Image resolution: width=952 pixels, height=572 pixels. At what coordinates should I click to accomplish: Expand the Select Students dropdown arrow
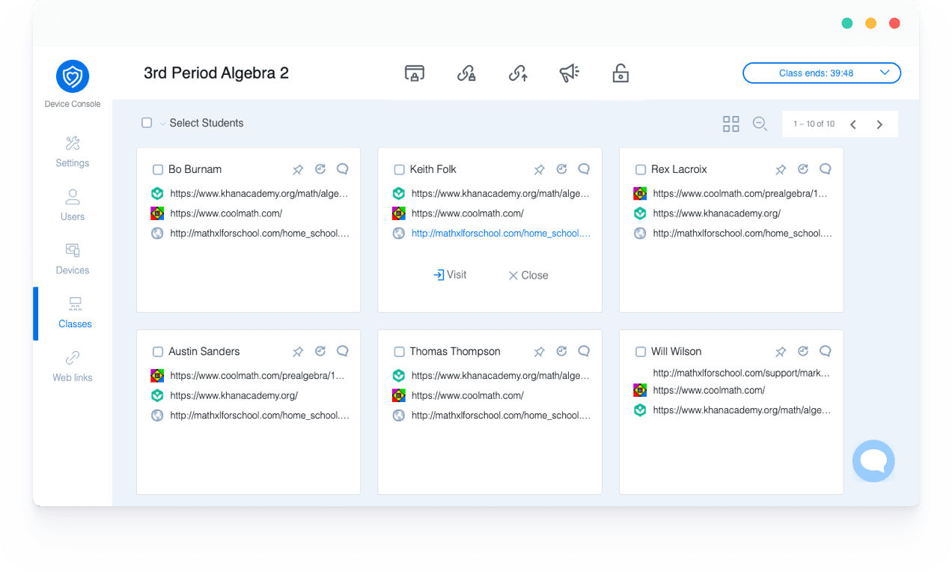coord(162,124)
